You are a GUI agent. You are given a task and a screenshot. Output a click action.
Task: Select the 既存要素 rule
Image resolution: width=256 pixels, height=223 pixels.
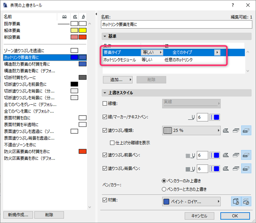45,24
